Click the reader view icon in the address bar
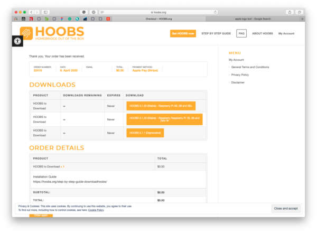The image size is (317, 233). (102, 12)
